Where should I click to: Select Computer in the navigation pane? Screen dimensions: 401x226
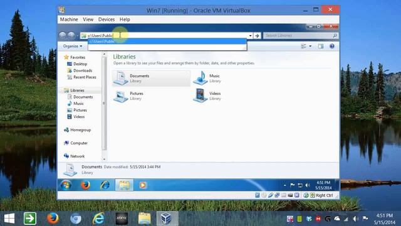click(76, 143)
